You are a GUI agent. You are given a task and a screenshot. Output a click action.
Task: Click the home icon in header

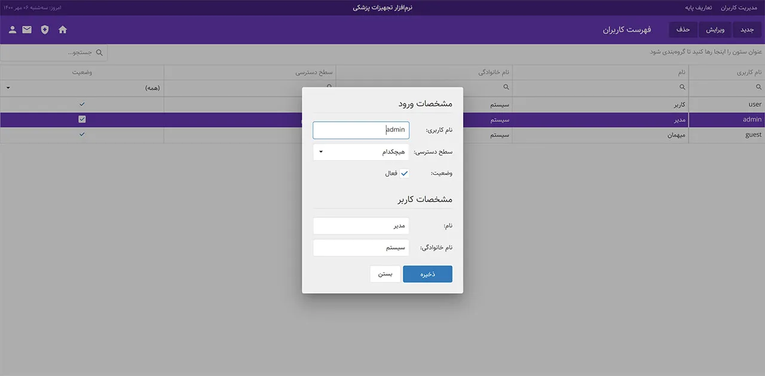[63, 29]
